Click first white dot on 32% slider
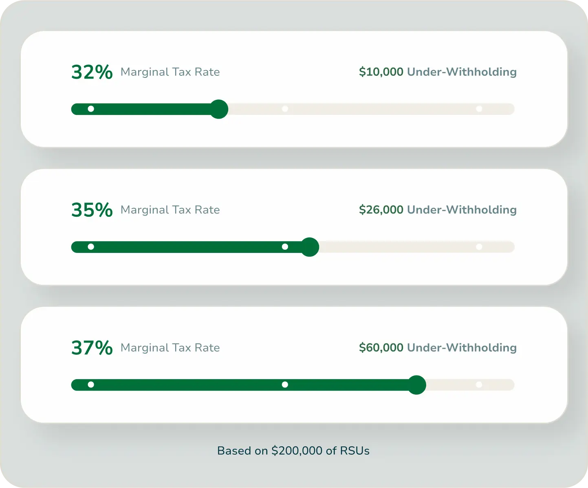The height and width of the screenshot is (488, 588). pyautogui.click(x=91, y=109)
